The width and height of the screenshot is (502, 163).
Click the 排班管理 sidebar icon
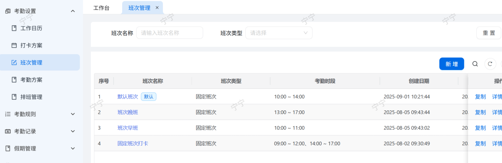[x=14, y=97]
